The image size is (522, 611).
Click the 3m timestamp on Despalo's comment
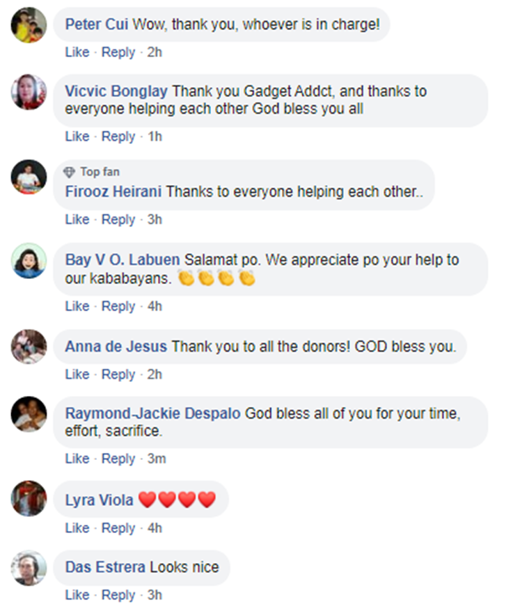click(x=157, y=459)
